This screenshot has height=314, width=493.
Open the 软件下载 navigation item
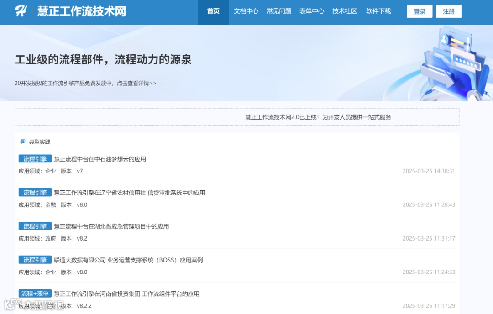click(x=378, y=11)
